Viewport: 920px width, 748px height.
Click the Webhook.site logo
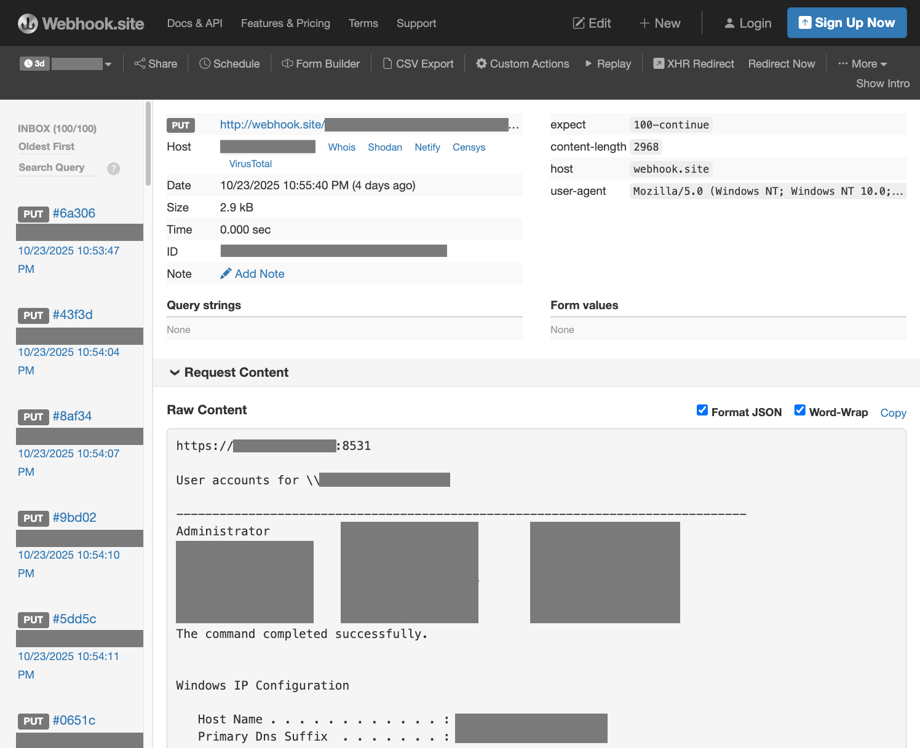[x=80, y=23]
